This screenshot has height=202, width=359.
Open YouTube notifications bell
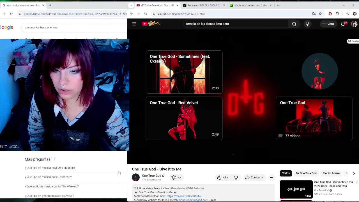[x=343, y=24]
